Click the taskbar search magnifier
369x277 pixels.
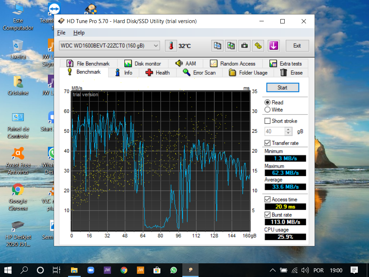(x=24, y=270)
